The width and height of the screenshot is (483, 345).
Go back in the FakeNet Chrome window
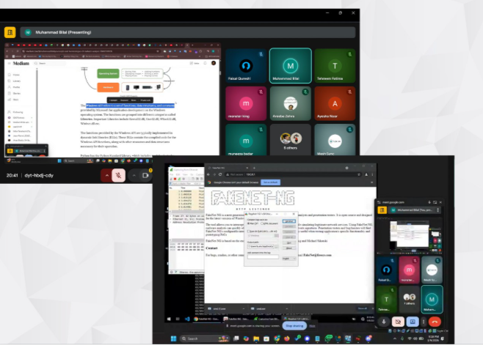click(208, 174)
